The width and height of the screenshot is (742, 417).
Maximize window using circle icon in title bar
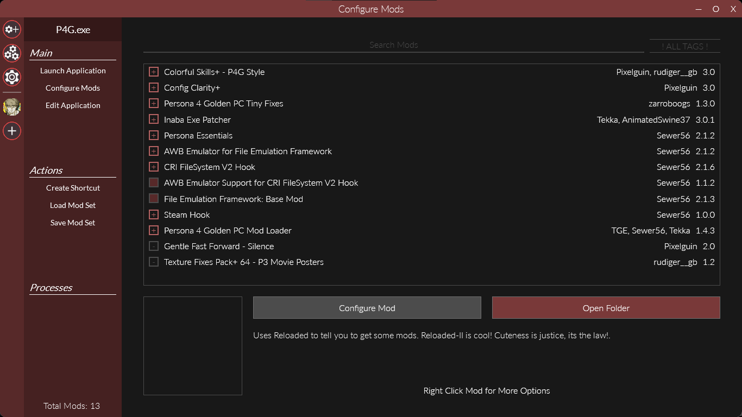click(716, 9)
